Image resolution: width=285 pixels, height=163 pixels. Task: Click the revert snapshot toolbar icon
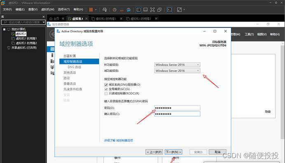pyautogui.click(x=121, y=10)
